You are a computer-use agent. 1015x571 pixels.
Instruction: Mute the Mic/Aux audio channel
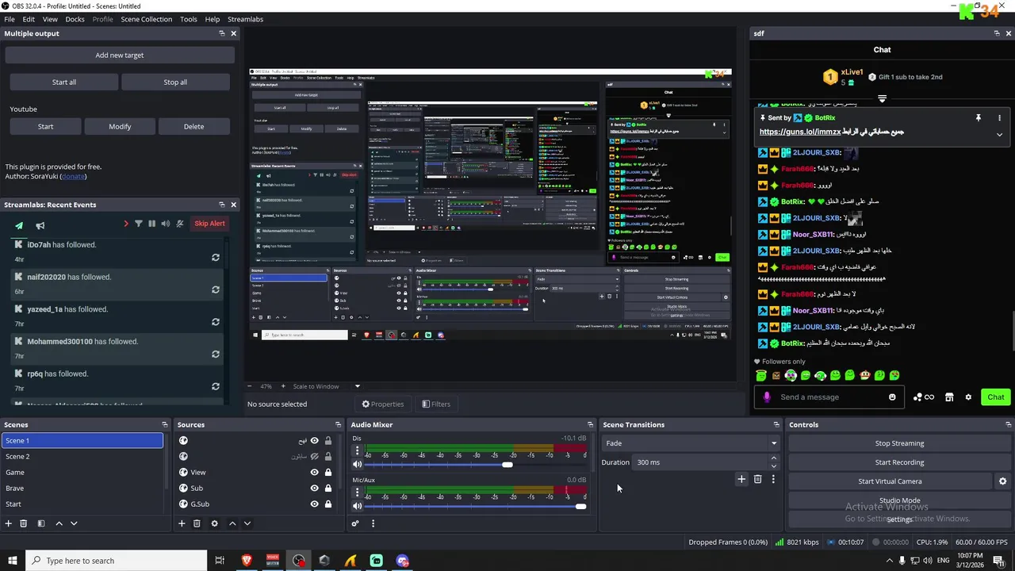pos(357,507)
